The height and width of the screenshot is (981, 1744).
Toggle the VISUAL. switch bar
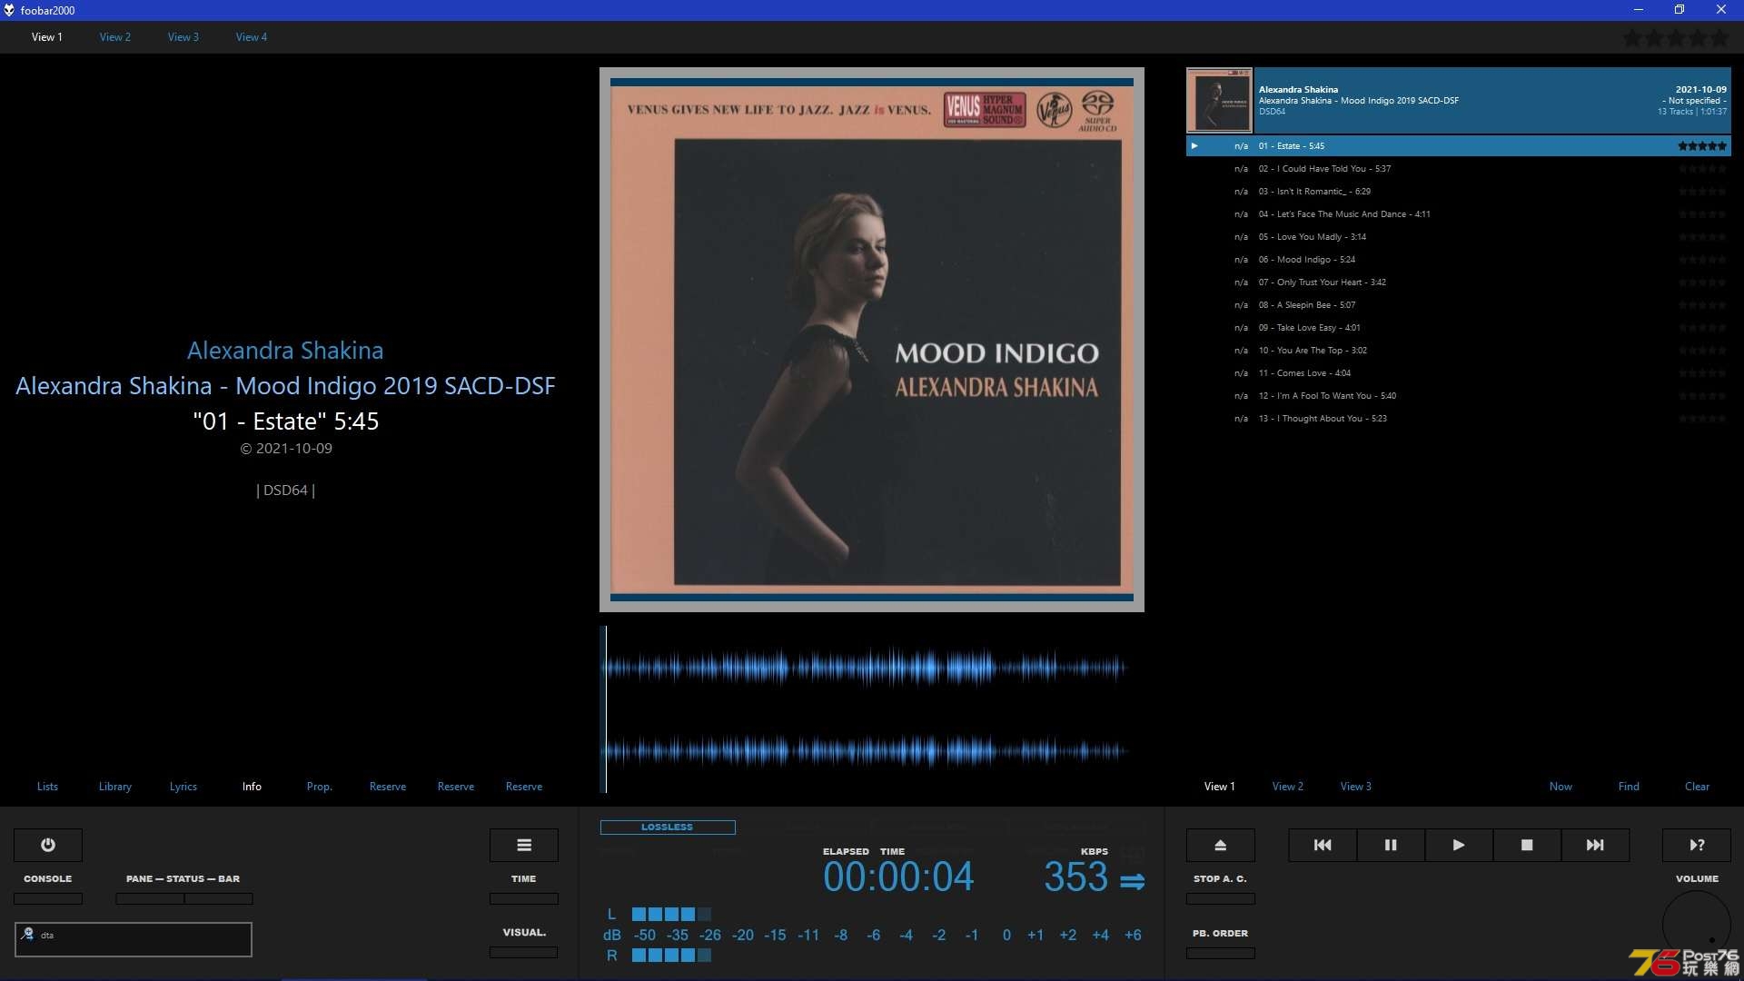click(x=524, y=952)
